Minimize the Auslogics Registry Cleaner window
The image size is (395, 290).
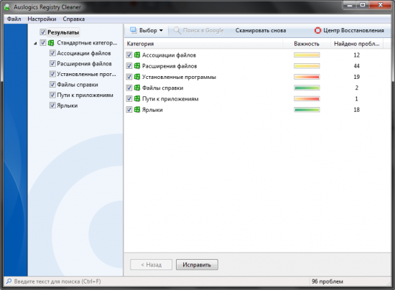(350, 5)
